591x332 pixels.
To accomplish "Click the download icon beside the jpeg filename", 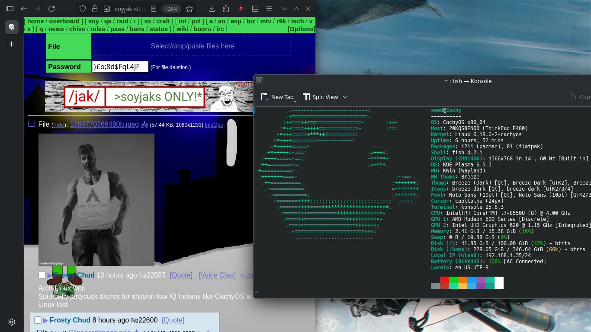I will pyautogui.click(x=145, y=124).
